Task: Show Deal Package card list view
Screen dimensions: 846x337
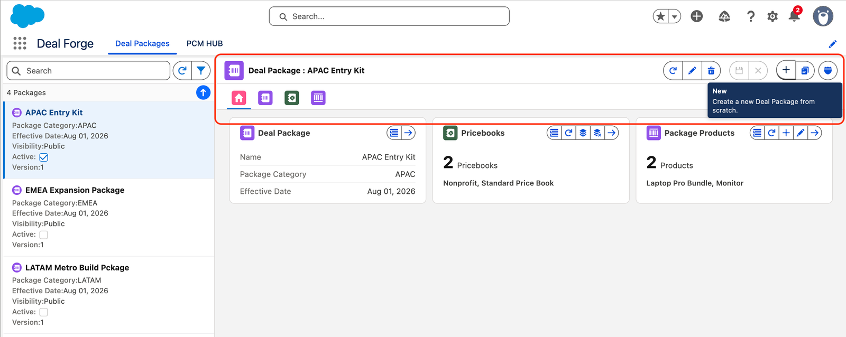Action: point(394,133)
